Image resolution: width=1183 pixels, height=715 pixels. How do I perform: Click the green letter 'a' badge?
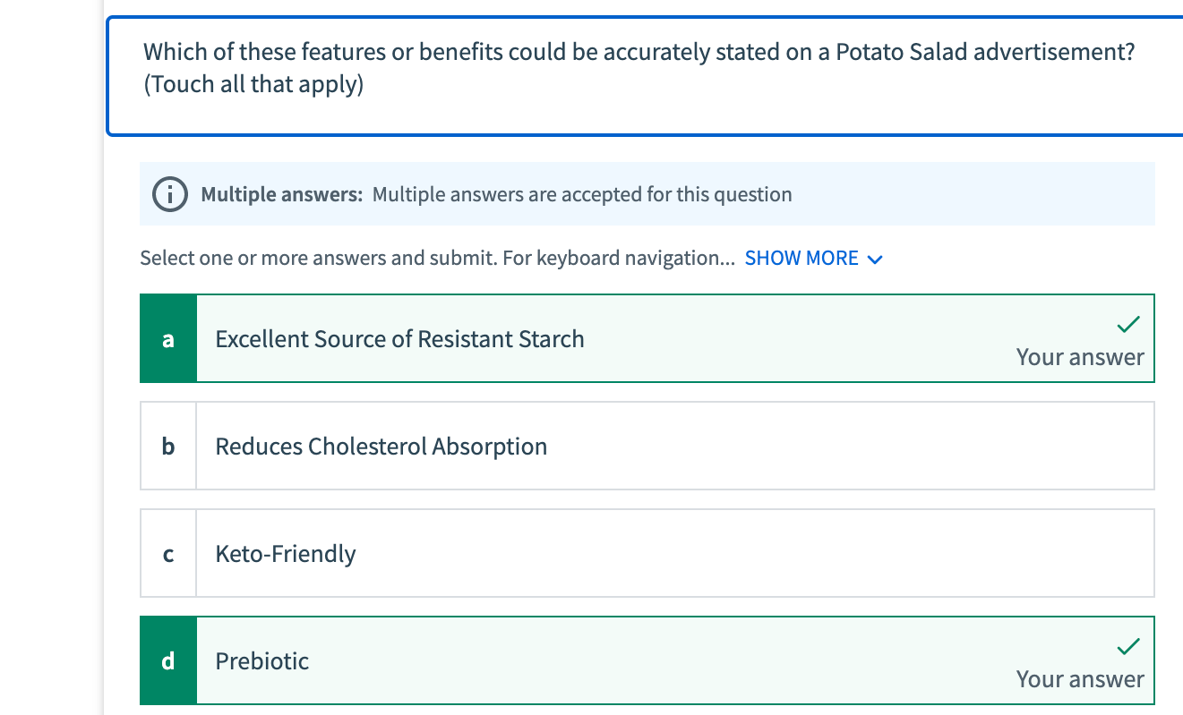pos(168,339)
